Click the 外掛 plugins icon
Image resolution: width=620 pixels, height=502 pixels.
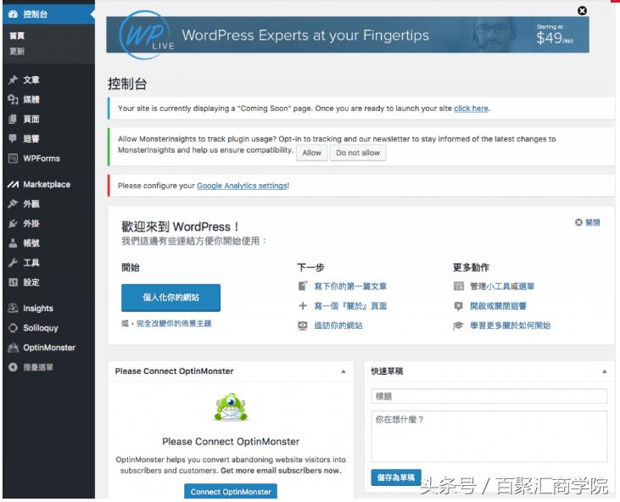click(13, 223)
